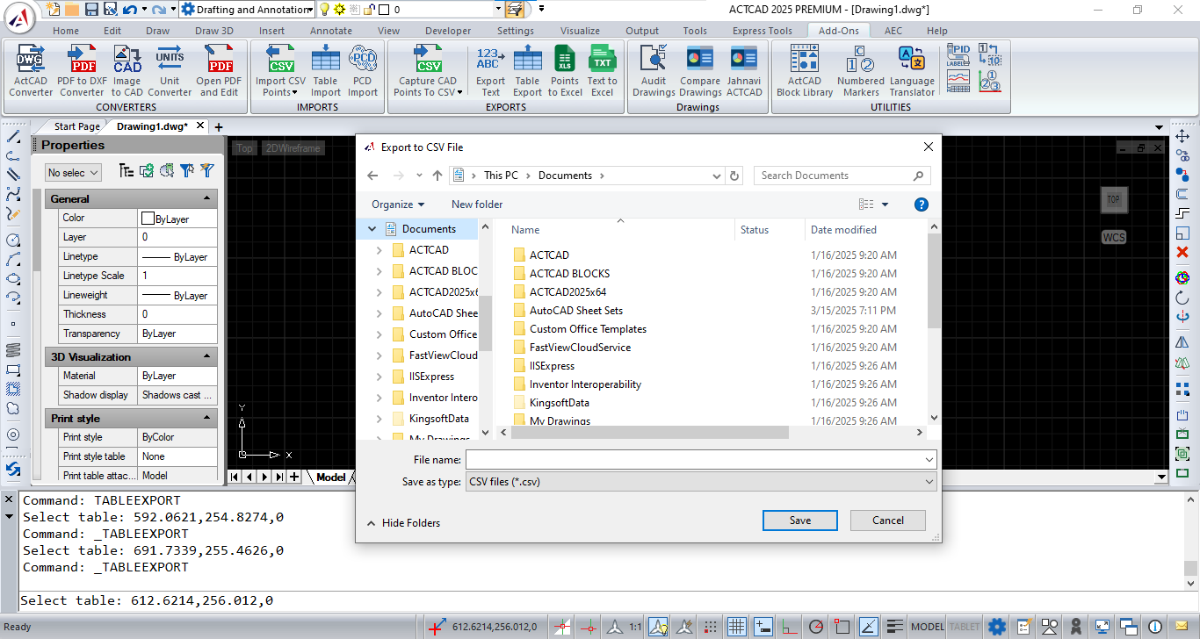Open Numbered Markers tool
The width and height of the screenshot is (1200, 639).
(860, 70)
